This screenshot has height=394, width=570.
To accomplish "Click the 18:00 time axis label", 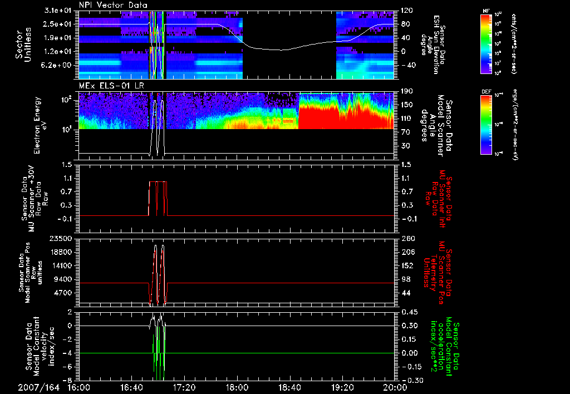I will pos(237,387).
